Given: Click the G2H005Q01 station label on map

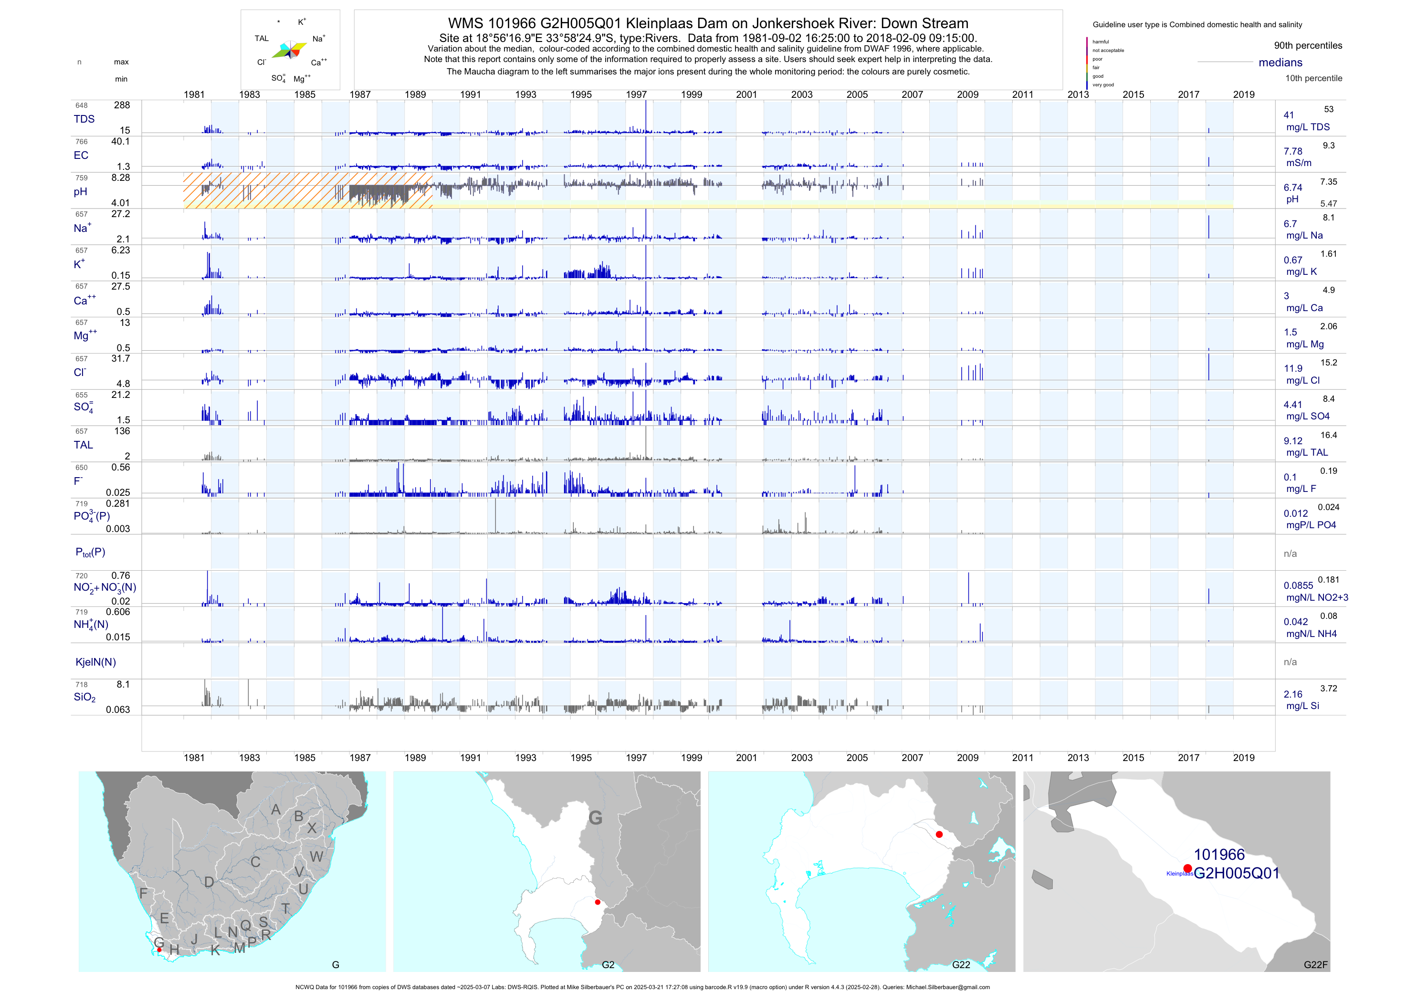Looking at the screenshot, I should [1236, 873].
